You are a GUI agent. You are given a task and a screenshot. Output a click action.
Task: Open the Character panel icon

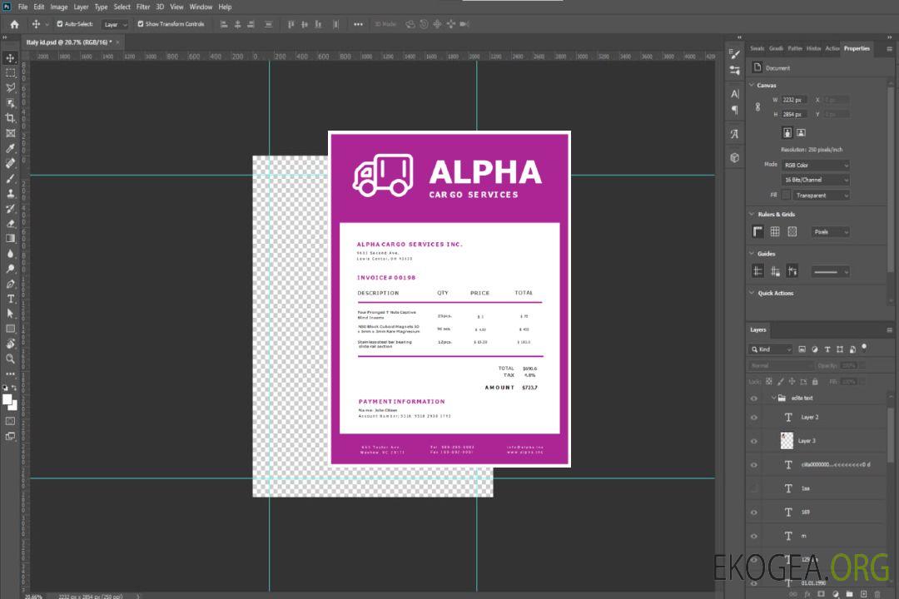(x=734, y=93)
